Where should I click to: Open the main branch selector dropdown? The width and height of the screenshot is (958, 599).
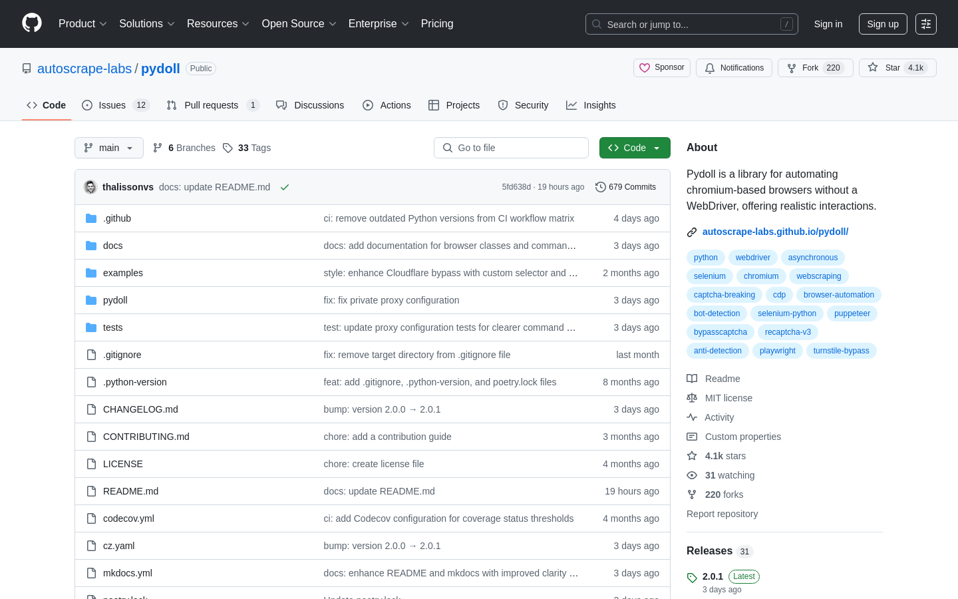point(109,148)
